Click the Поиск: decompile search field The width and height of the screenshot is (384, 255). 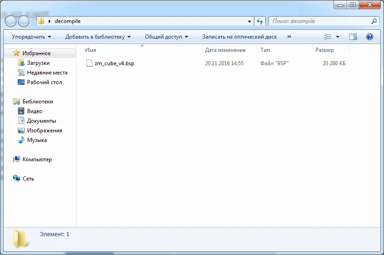[x=320, y=21]
